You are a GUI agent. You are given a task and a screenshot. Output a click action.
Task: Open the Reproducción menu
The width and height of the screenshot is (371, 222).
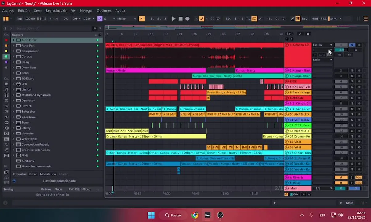point(56,10)
